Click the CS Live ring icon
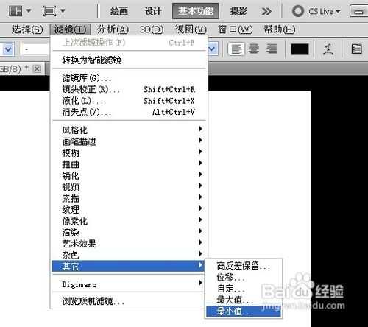Viewport: 368px width, 327px height. (x=298, y=11)
